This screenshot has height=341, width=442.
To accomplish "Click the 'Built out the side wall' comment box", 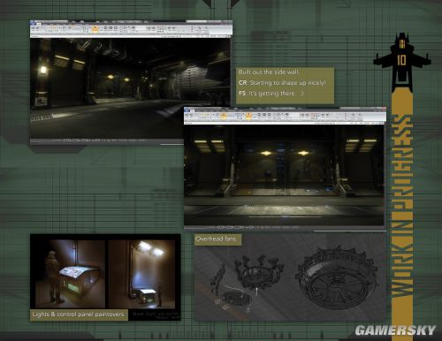I will pos(285,86).
